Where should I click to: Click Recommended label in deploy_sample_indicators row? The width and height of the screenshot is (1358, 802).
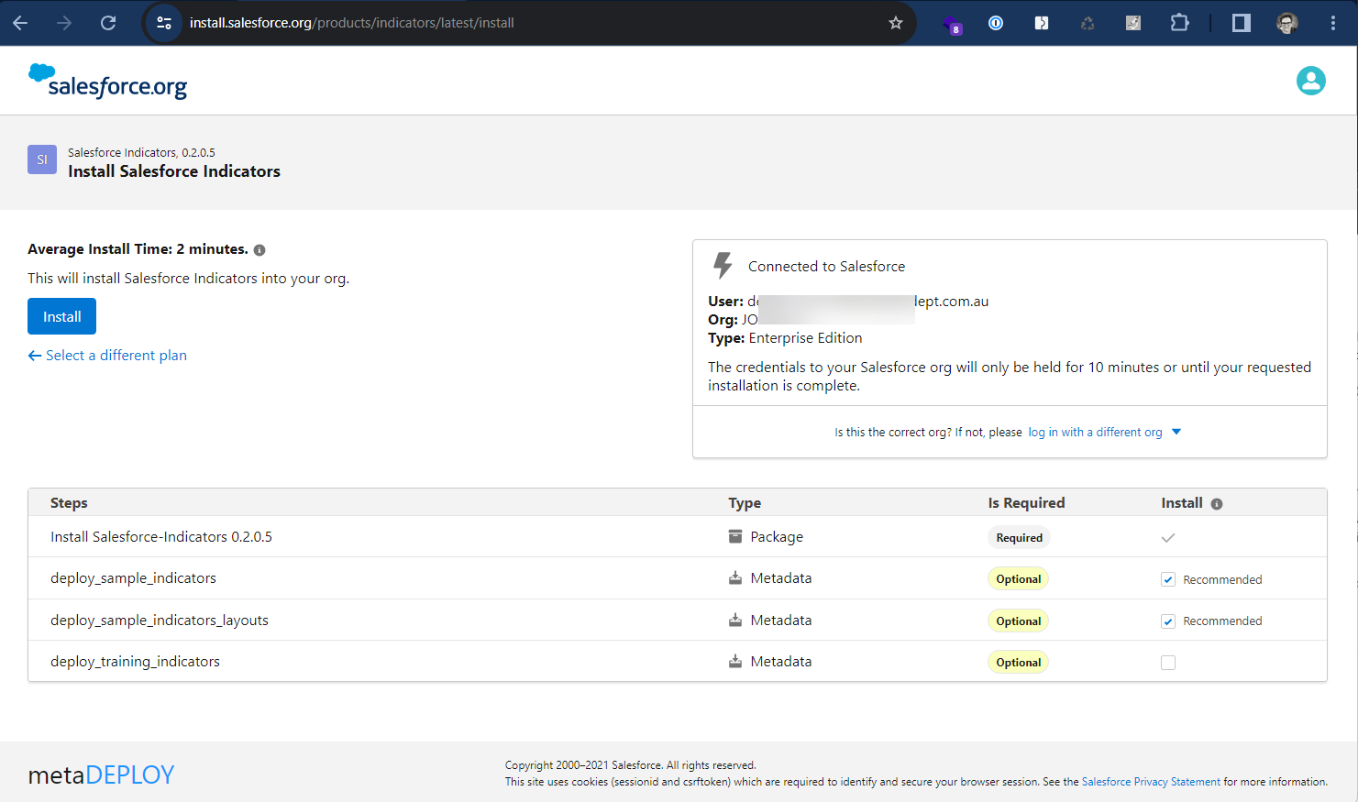click(1222, 580)
